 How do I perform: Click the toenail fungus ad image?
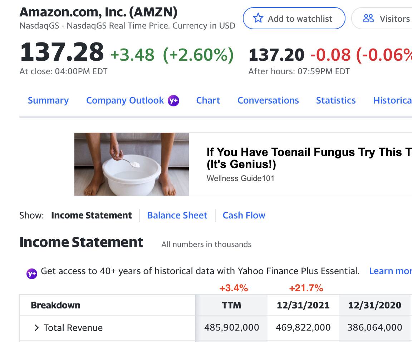coord(132,164)
